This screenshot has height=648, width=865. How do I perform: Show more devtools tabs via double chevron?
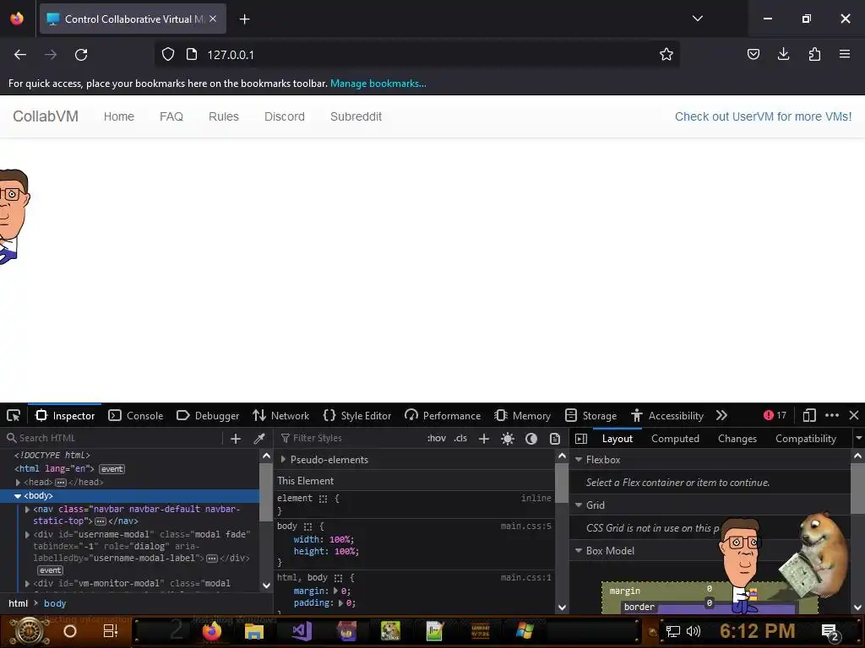(x=721, y=415)
